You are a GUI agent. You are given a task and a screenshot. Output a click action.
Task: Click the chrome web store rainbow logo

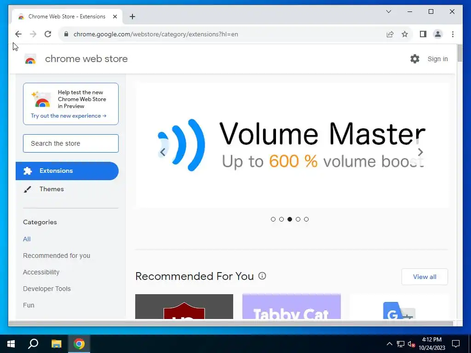click(30, 59)
